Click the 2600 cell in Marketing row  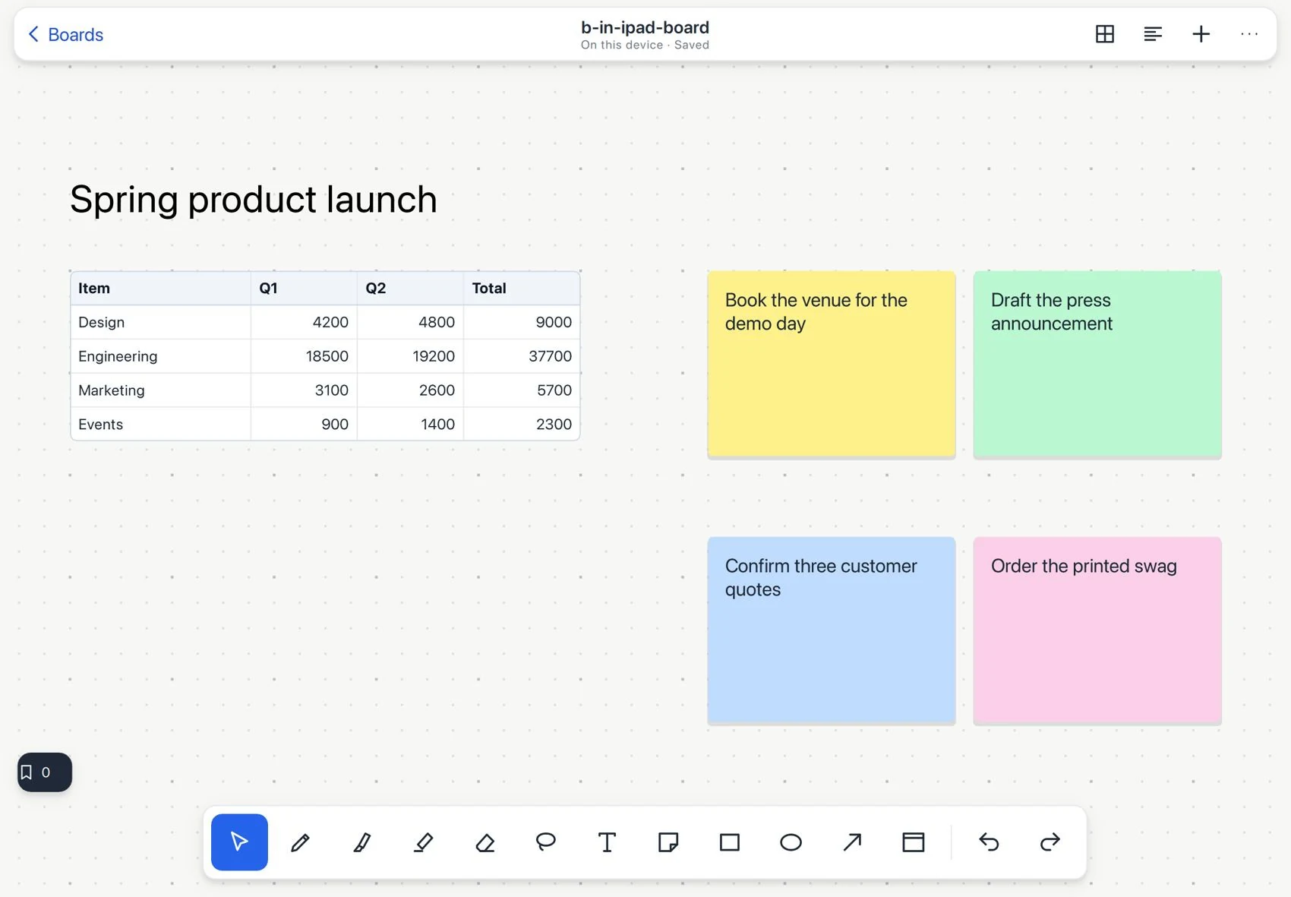coord(410,390)
